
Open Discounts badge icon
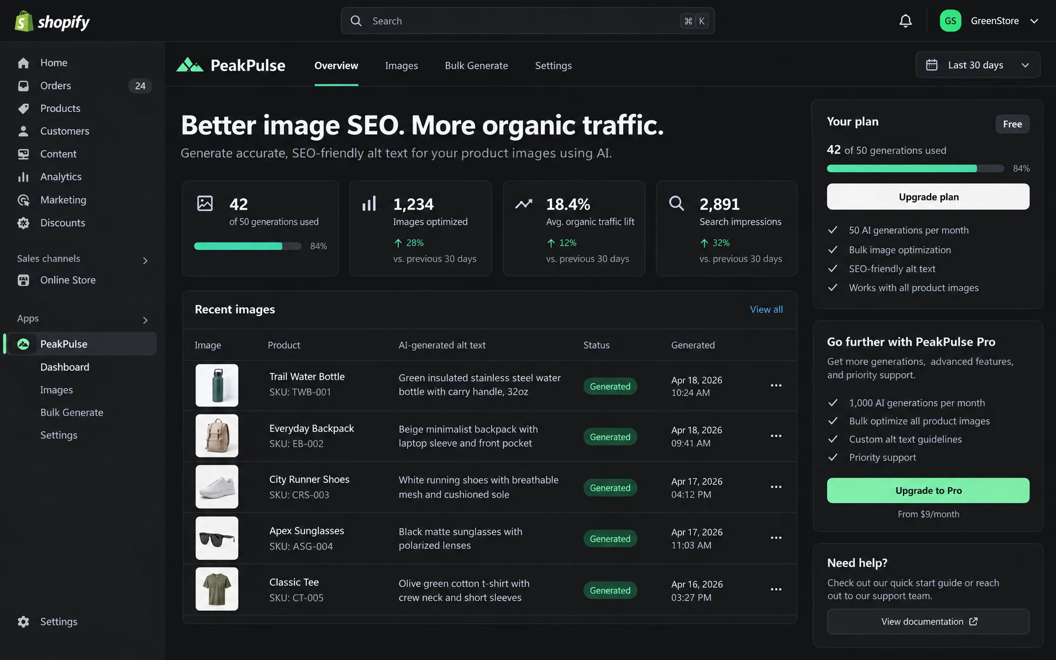(x=23, y=223)
